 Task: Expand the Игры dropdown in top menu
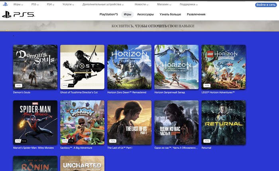(18, 4)
